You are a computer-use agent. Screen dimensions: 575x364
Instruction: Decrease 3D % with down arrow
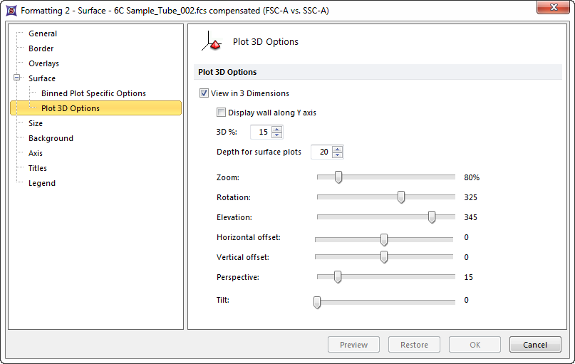[x=277, y=135]
